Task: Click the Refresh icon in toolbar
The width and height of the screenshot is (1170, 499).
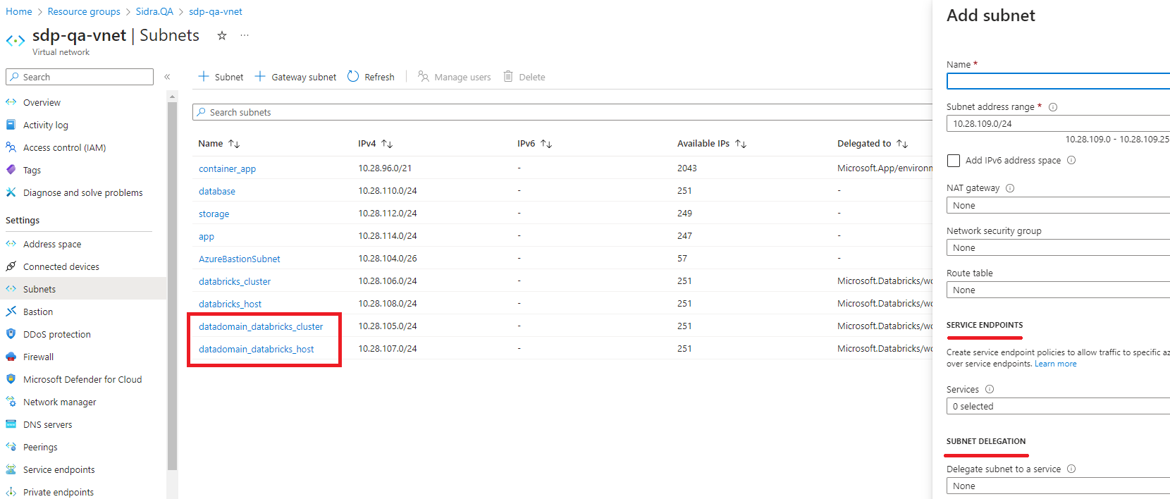Action: [354, 77]
